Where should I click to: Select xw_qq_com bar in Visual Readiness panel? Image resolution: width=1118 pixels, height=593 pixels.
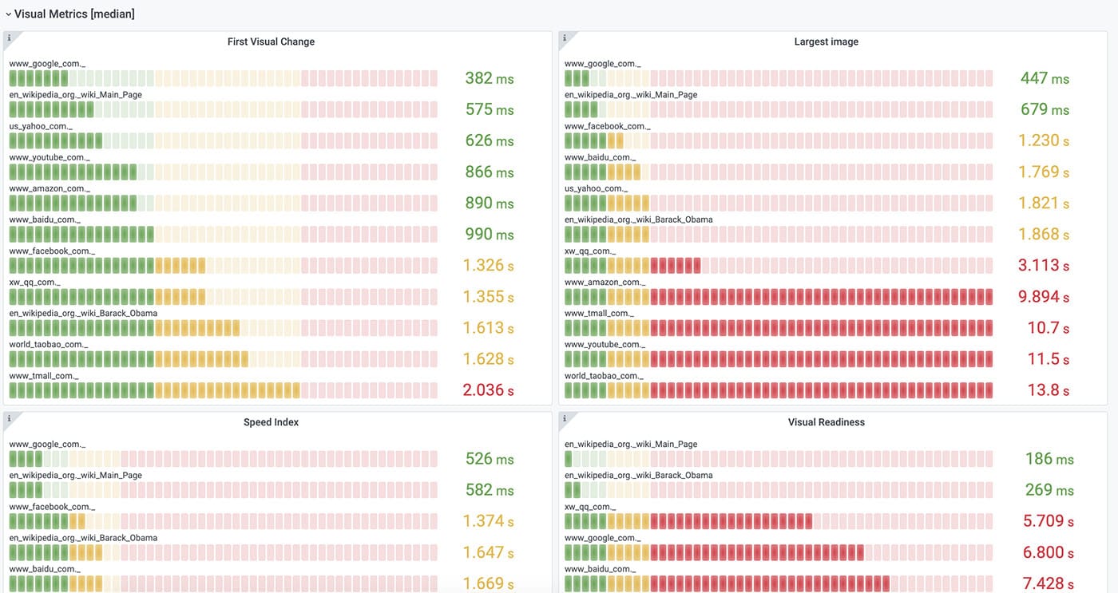(779, 521)
